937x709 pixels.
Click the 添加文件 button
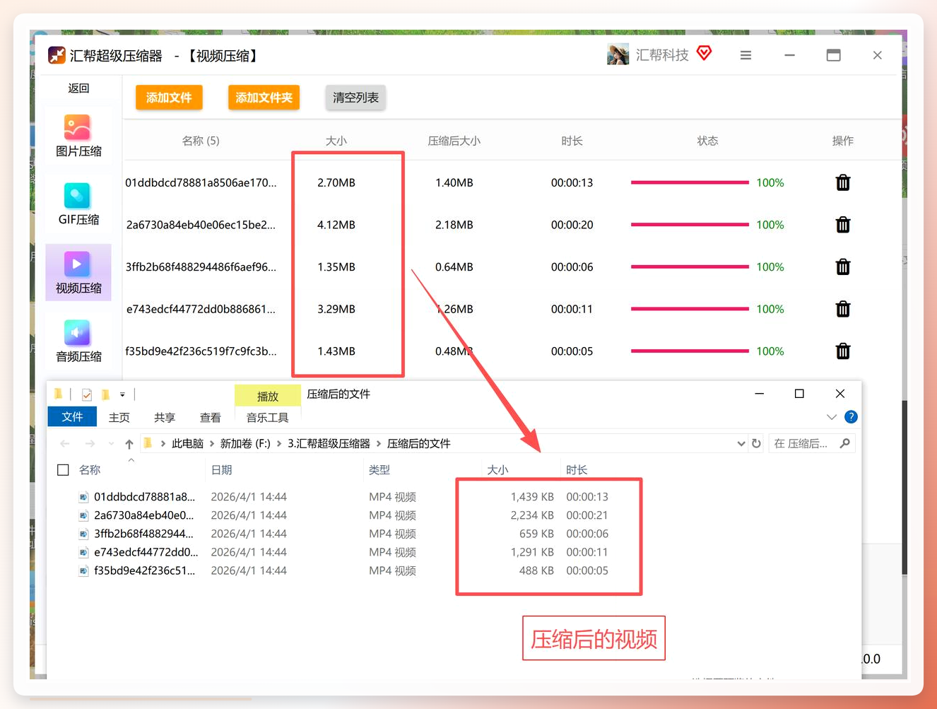pos(169,98)
